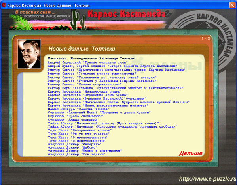237x185 pixels.
Task: Go to next page with Дальше
Action: pyautogui.click(x=191, y=153)
